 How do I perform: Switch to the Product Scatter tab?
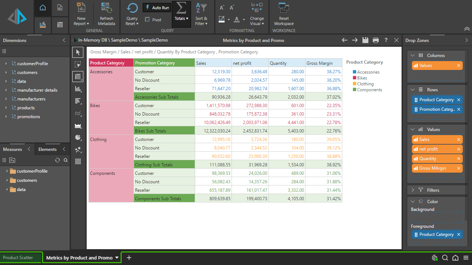pyautogui.click(x=18, y=258)
